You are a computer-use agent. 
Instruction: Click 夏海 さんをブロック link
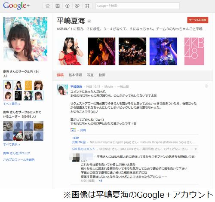click(x=16, y=153)
